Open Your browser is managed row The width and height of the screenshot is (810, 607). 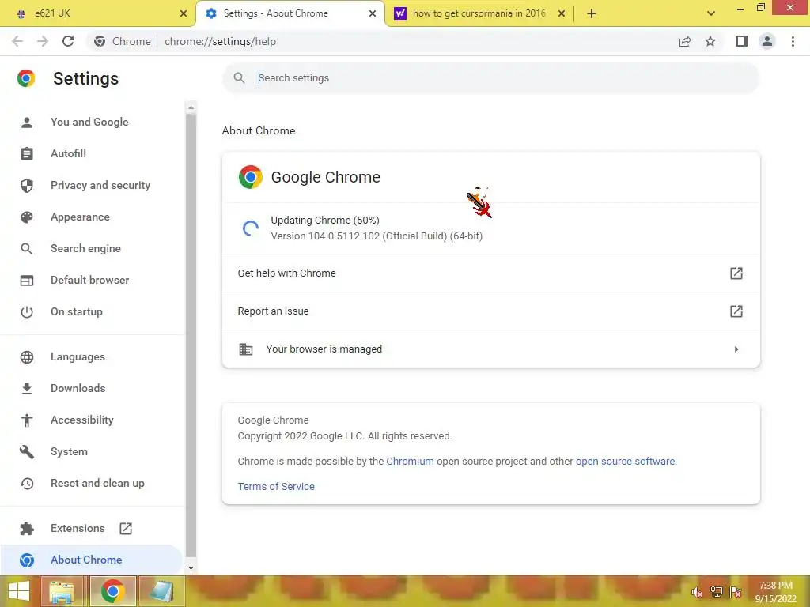[x=490, y=349]
